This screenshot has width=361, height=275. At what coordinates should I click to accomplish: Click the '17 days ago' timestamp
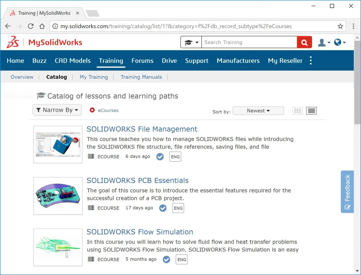coord(139,208)
